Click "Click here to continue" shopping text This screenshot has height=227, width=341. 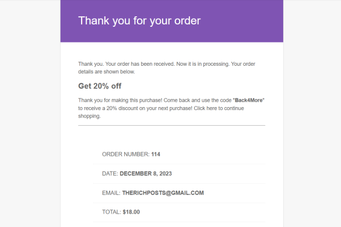point(219,108)
